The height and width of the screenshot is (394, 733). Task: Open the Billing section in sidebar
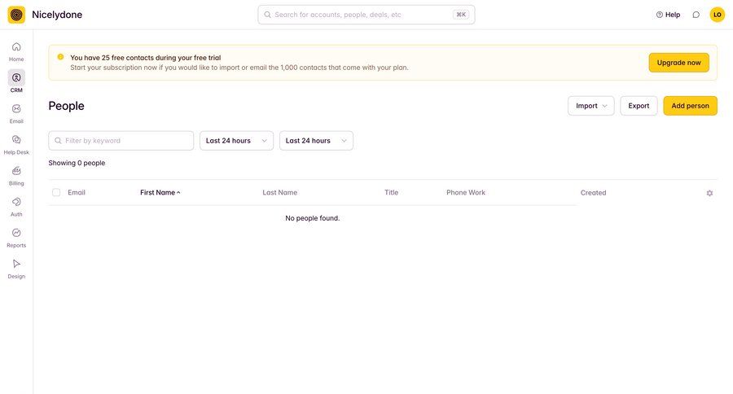click(x=16, y=176)
